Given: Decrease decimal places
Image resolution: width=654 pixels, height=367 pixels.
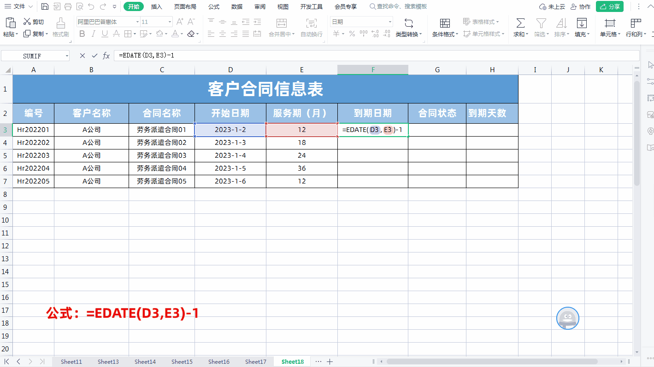Looking at the screenshot, I should [387, 34].
